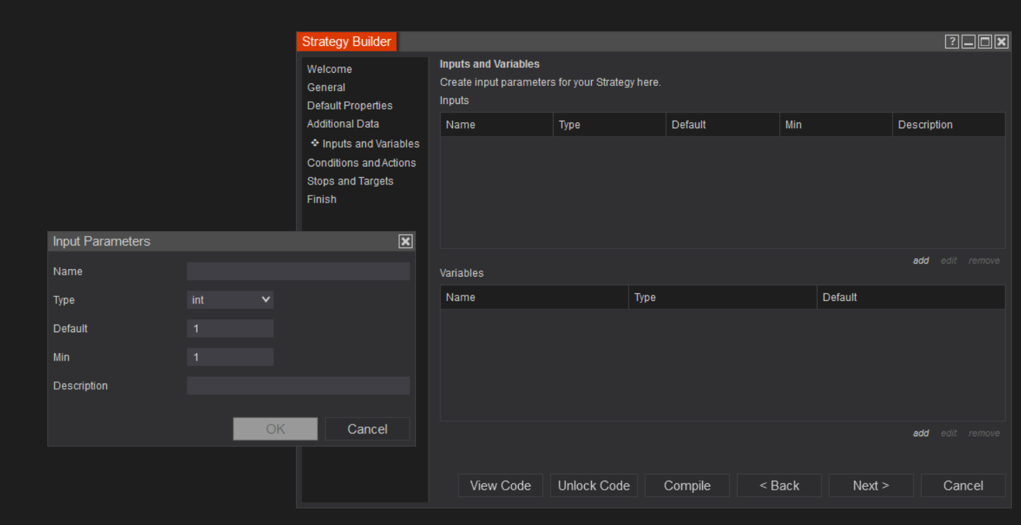Open the Type dropdown showing int
This screenshot has width=1021, height=525.
[x=230, y=300]
